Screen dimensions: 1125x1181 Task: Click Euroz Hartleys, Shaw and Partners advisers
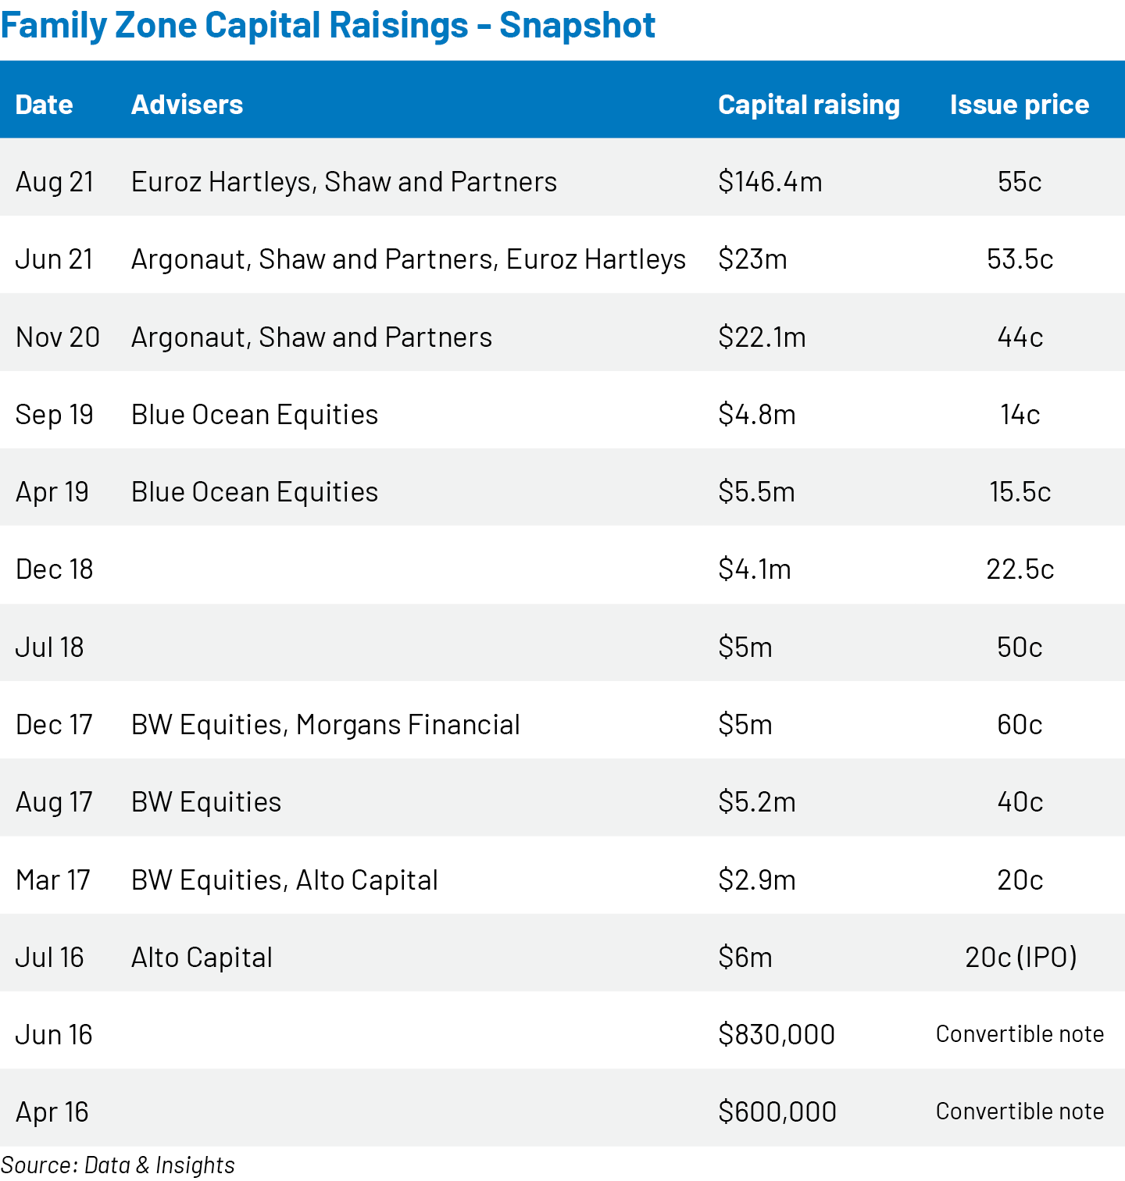pos(344,182)
